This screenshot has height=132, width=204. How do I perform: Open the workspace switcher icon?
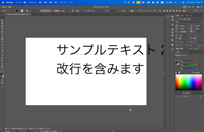click(x=202, y=7)
